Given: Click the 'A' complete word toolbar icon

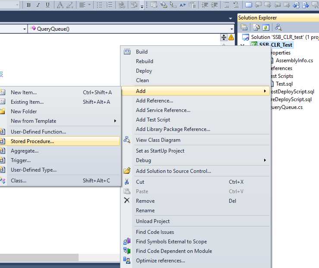Looking at the screenshot, I should tap(183, 5).
